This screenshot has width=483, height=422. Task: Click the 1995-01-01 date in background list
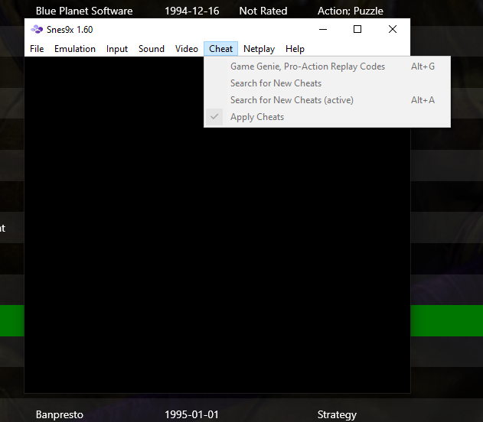coord(191,414)
